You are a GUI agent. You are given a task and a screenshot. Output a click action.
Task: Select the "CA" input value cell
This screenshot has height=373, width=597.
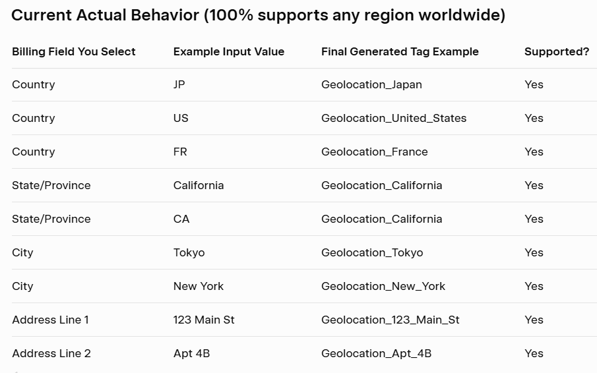[181, 219]
